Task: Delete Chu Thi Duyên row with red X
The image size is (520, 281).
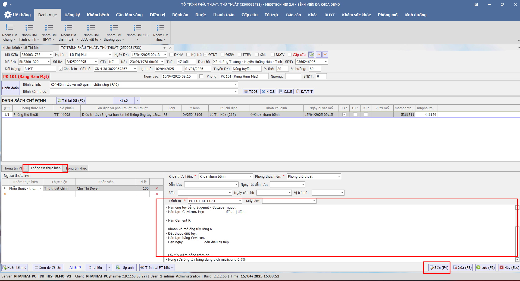Action: (x=156, y=188)
